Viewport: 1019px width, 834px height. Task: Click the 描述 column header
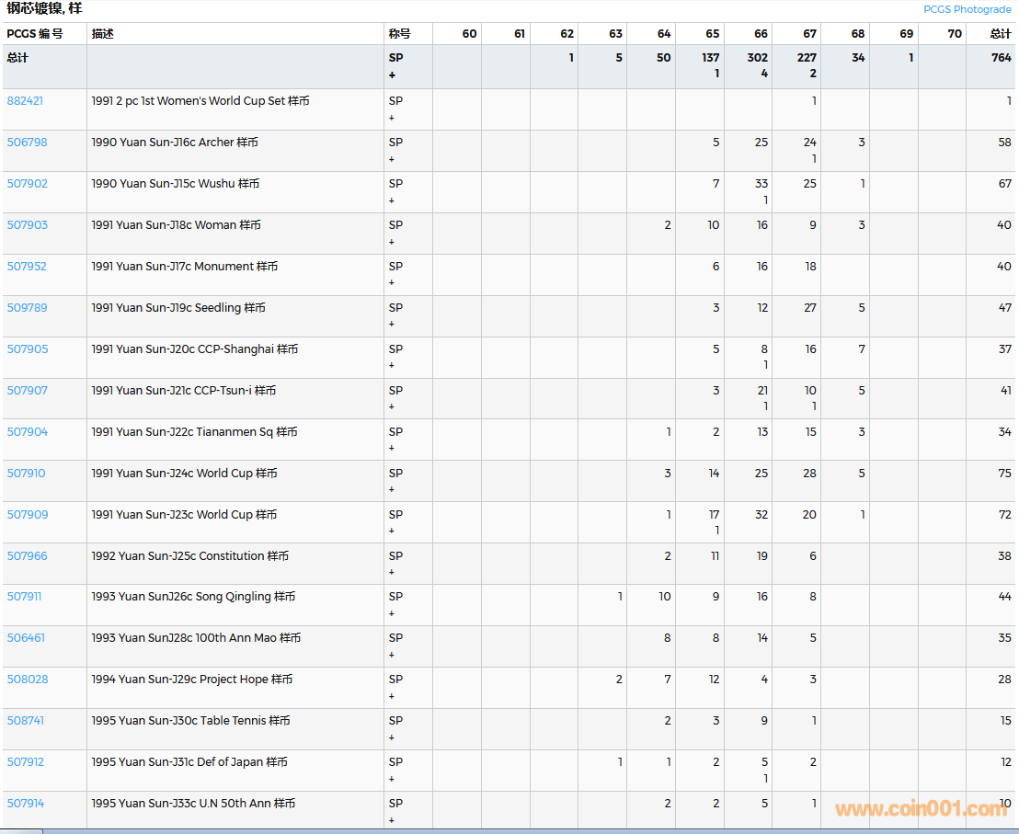(x=103, y=34)
